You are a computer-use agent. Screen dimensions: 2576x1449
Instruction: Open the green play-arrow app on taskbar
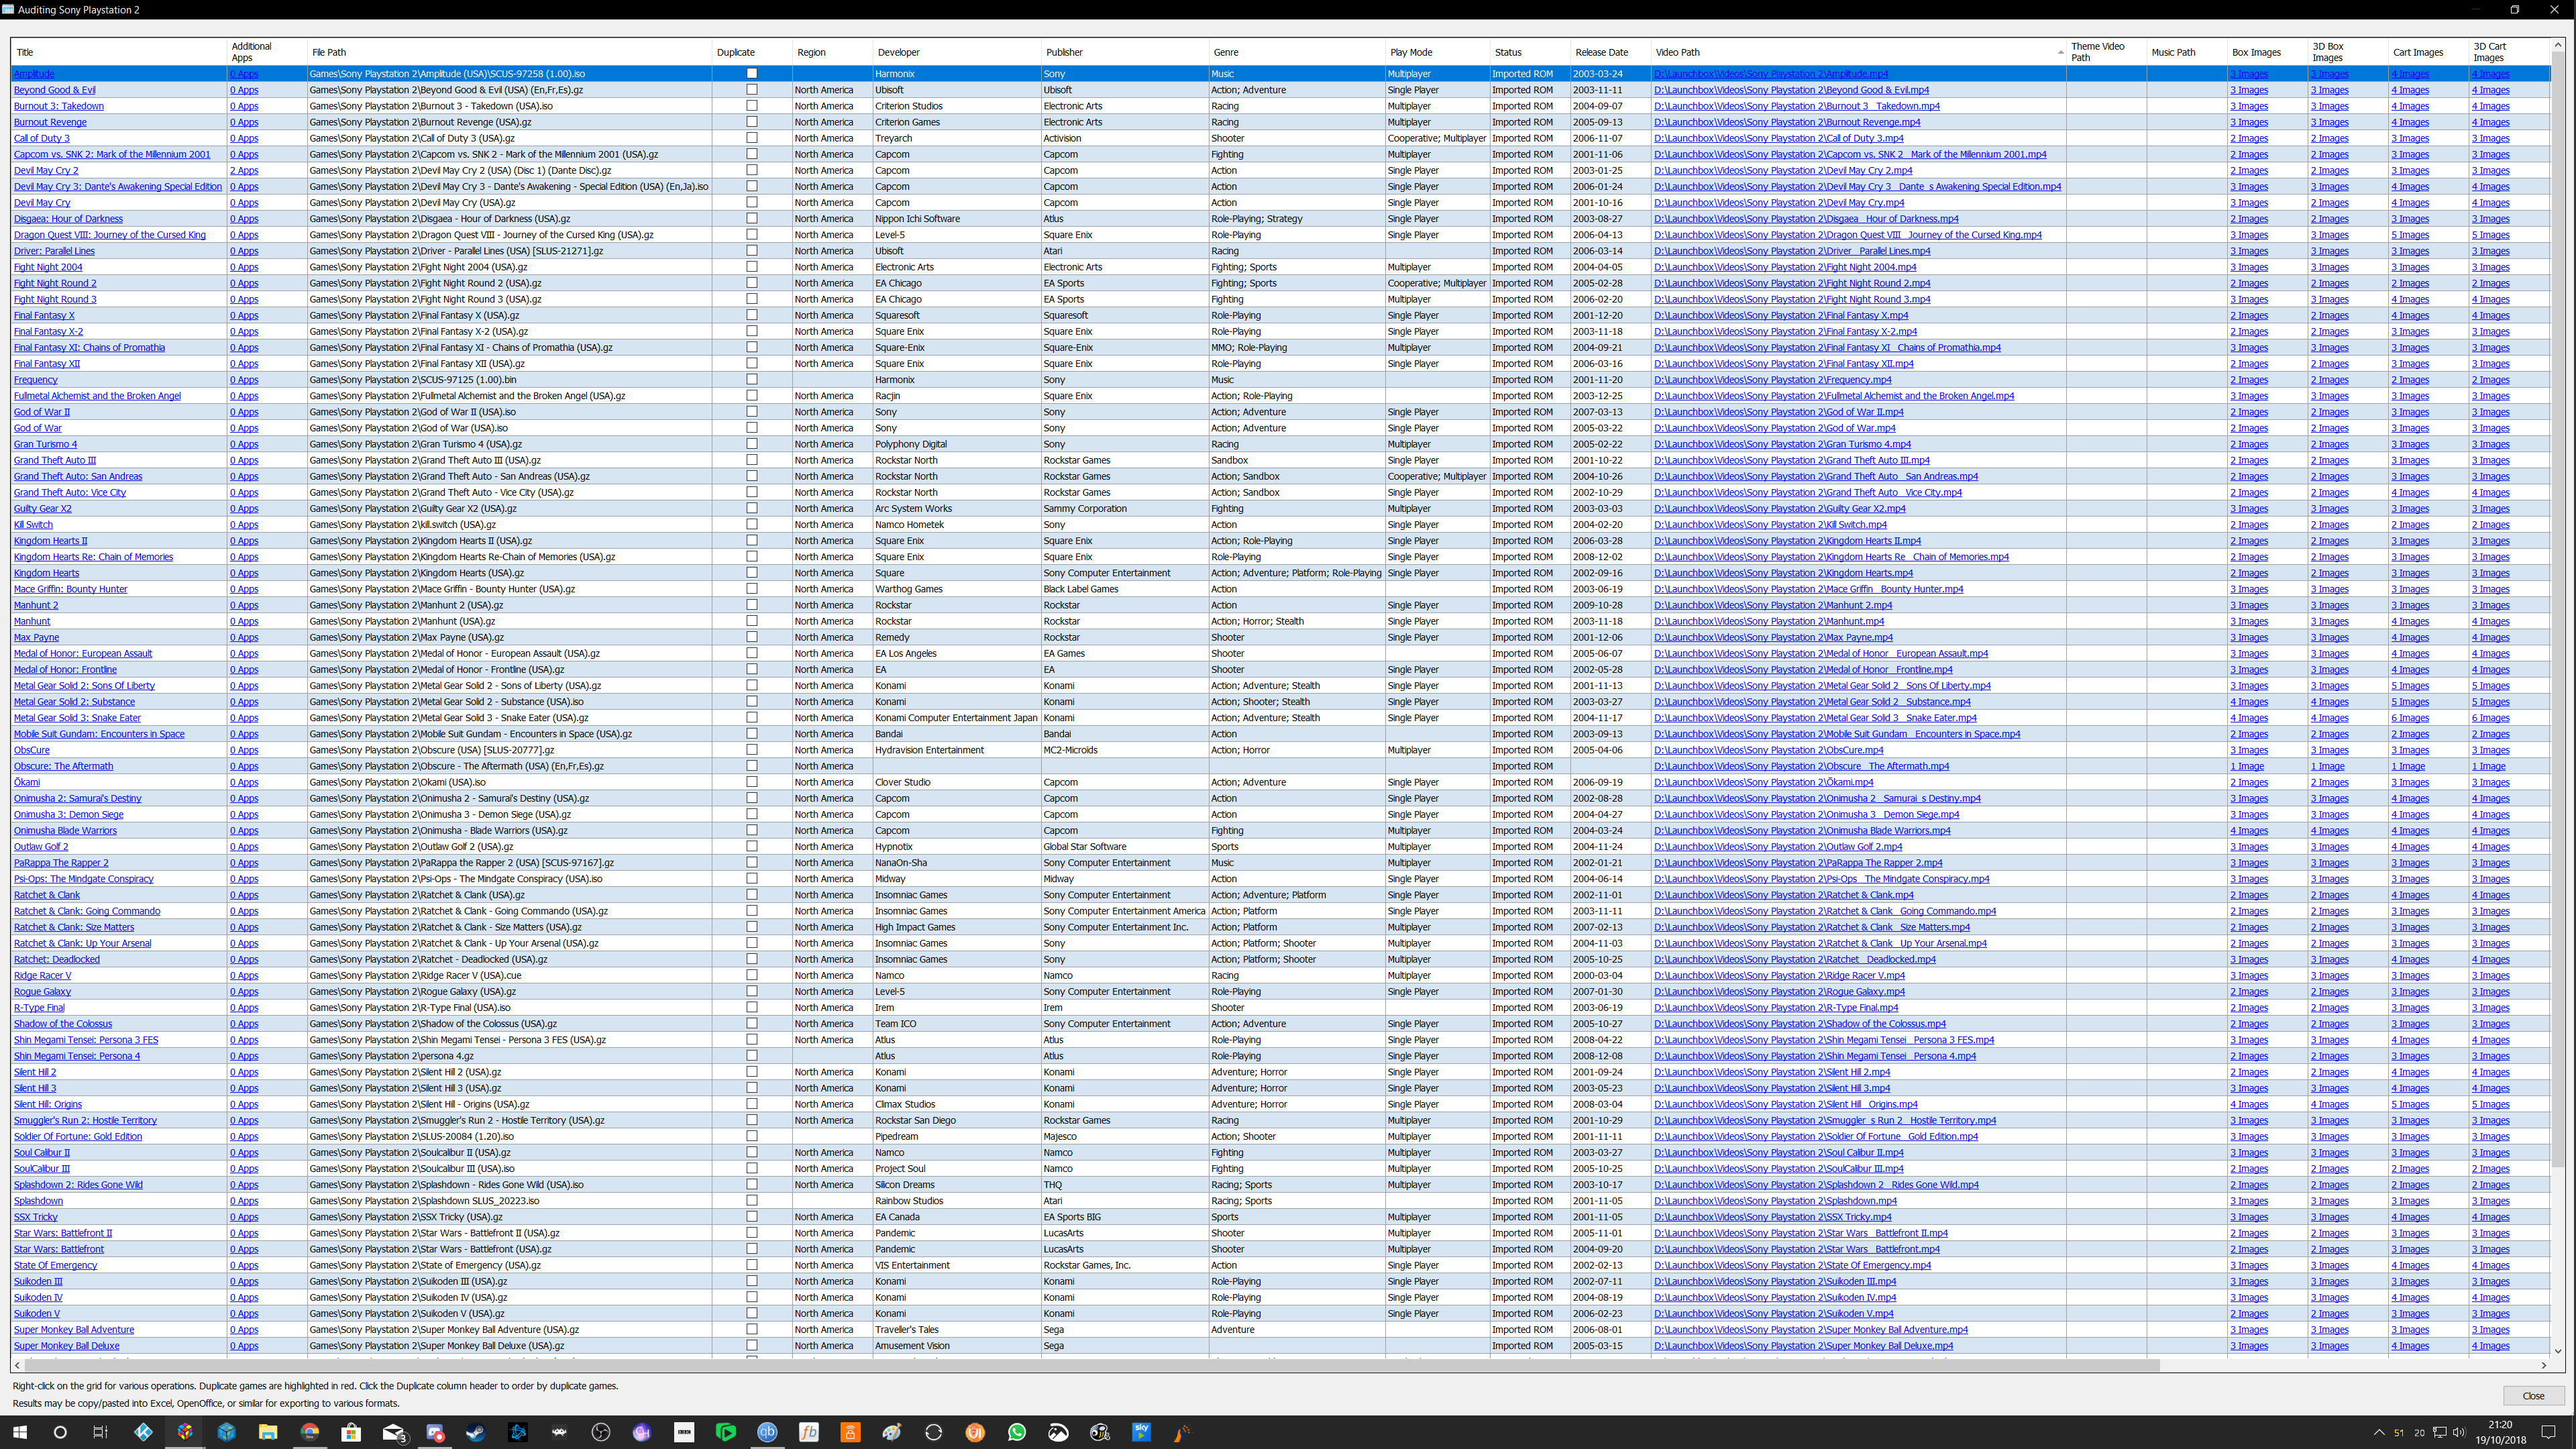pos(726,1432)
